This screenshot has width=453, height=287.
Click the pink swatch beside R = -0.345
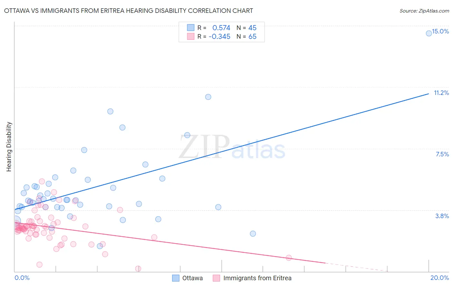(191, 36)
